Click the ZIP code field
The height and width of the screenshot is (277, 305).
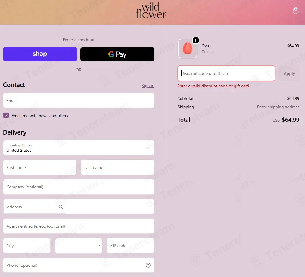[x=130, y=245]
